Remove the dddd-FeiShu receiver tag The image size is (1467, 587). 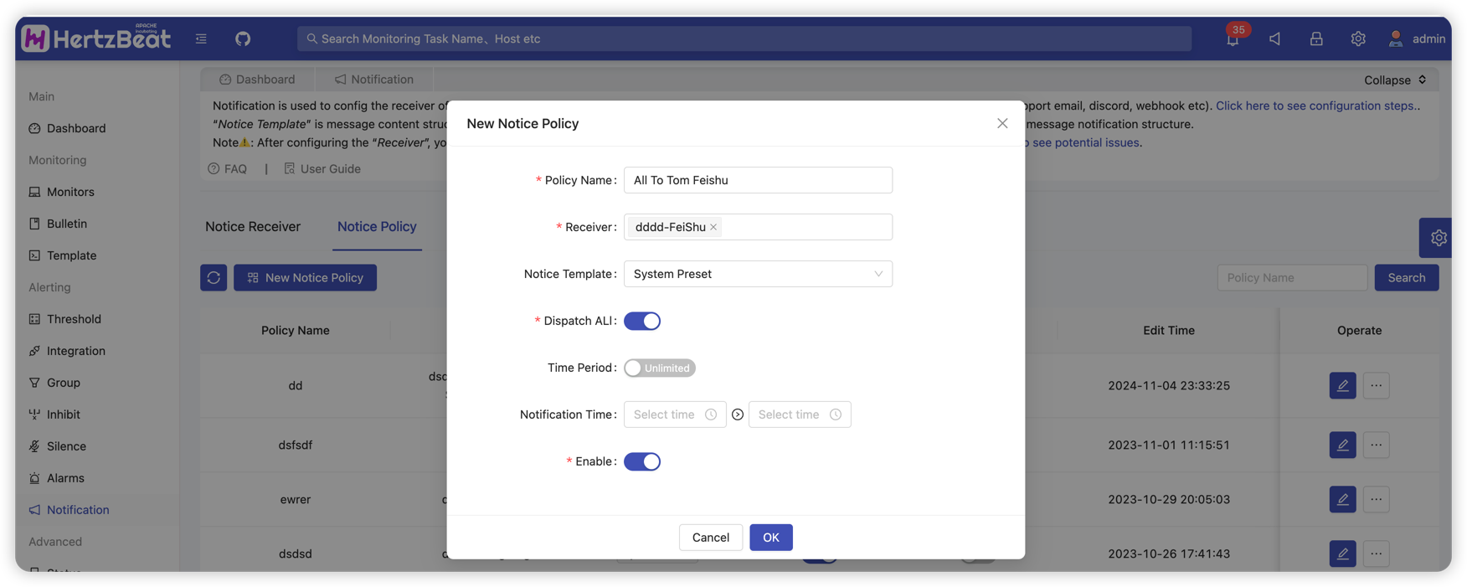pos(713,227)
